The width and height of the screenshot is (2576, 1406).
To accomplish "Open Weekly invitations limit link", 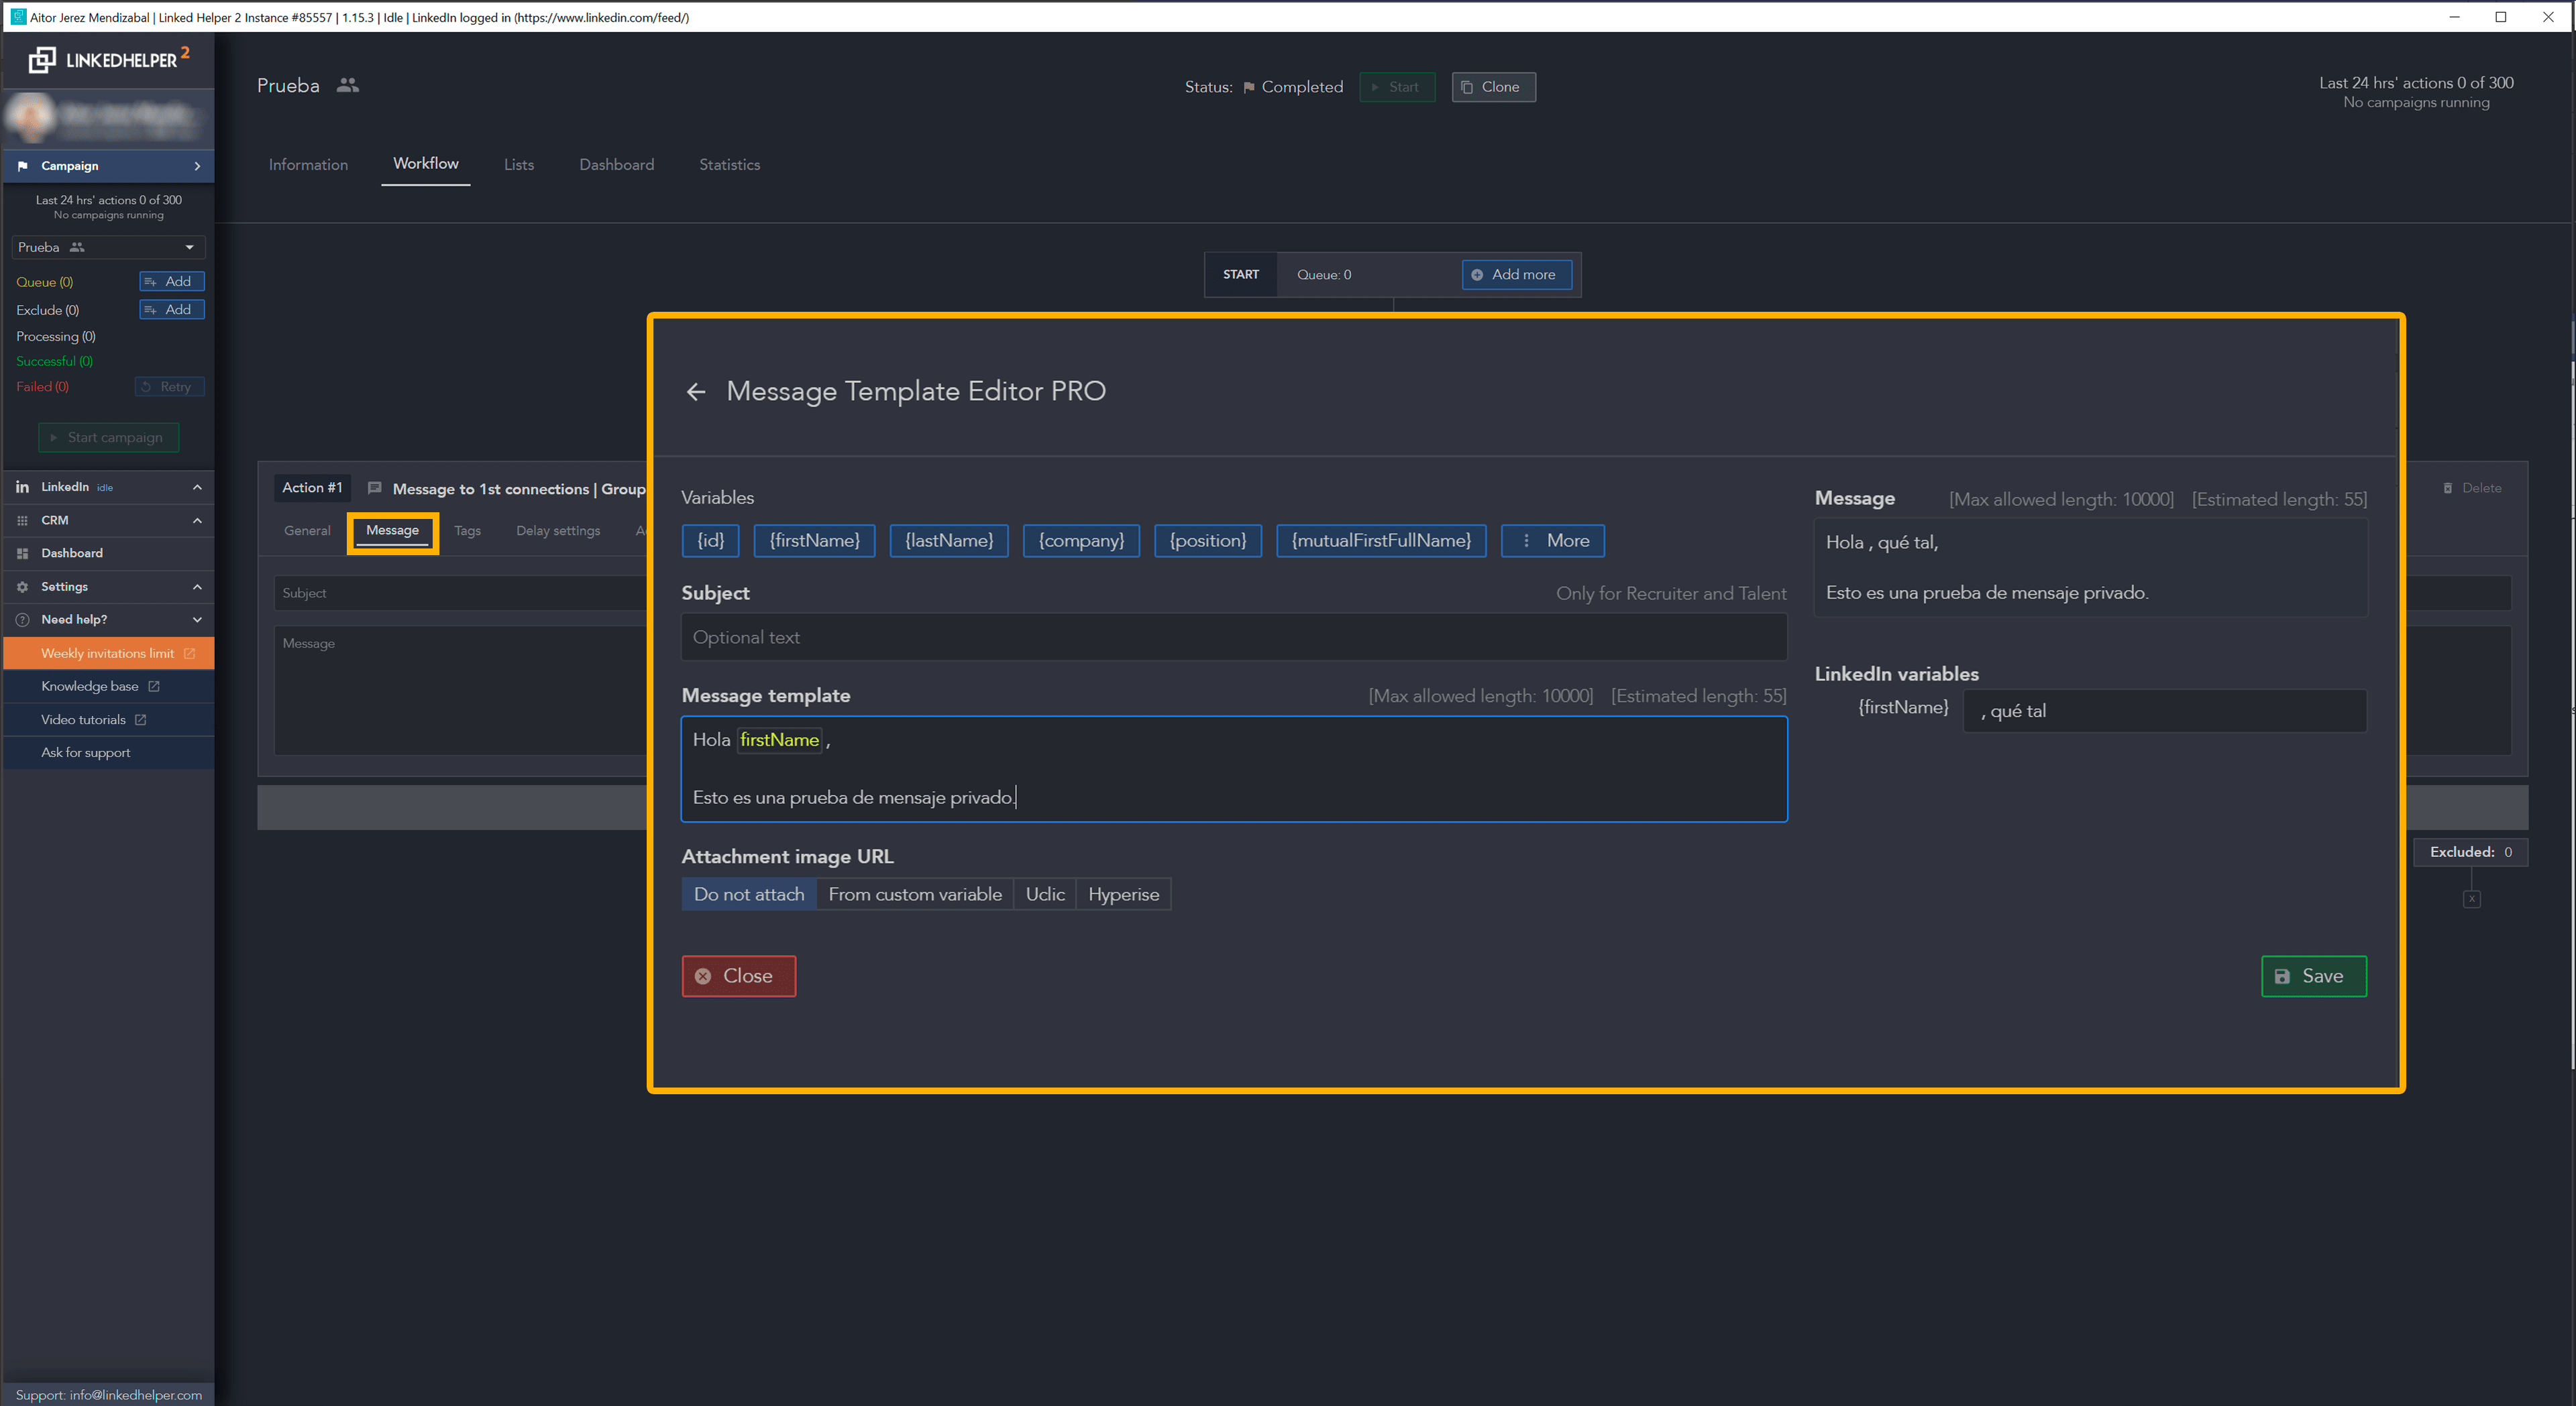I will pyautogui.click(x=107, y=654).
